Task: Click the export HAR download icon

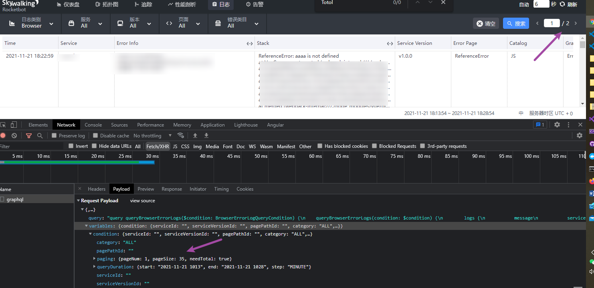Action: [206, 135]
